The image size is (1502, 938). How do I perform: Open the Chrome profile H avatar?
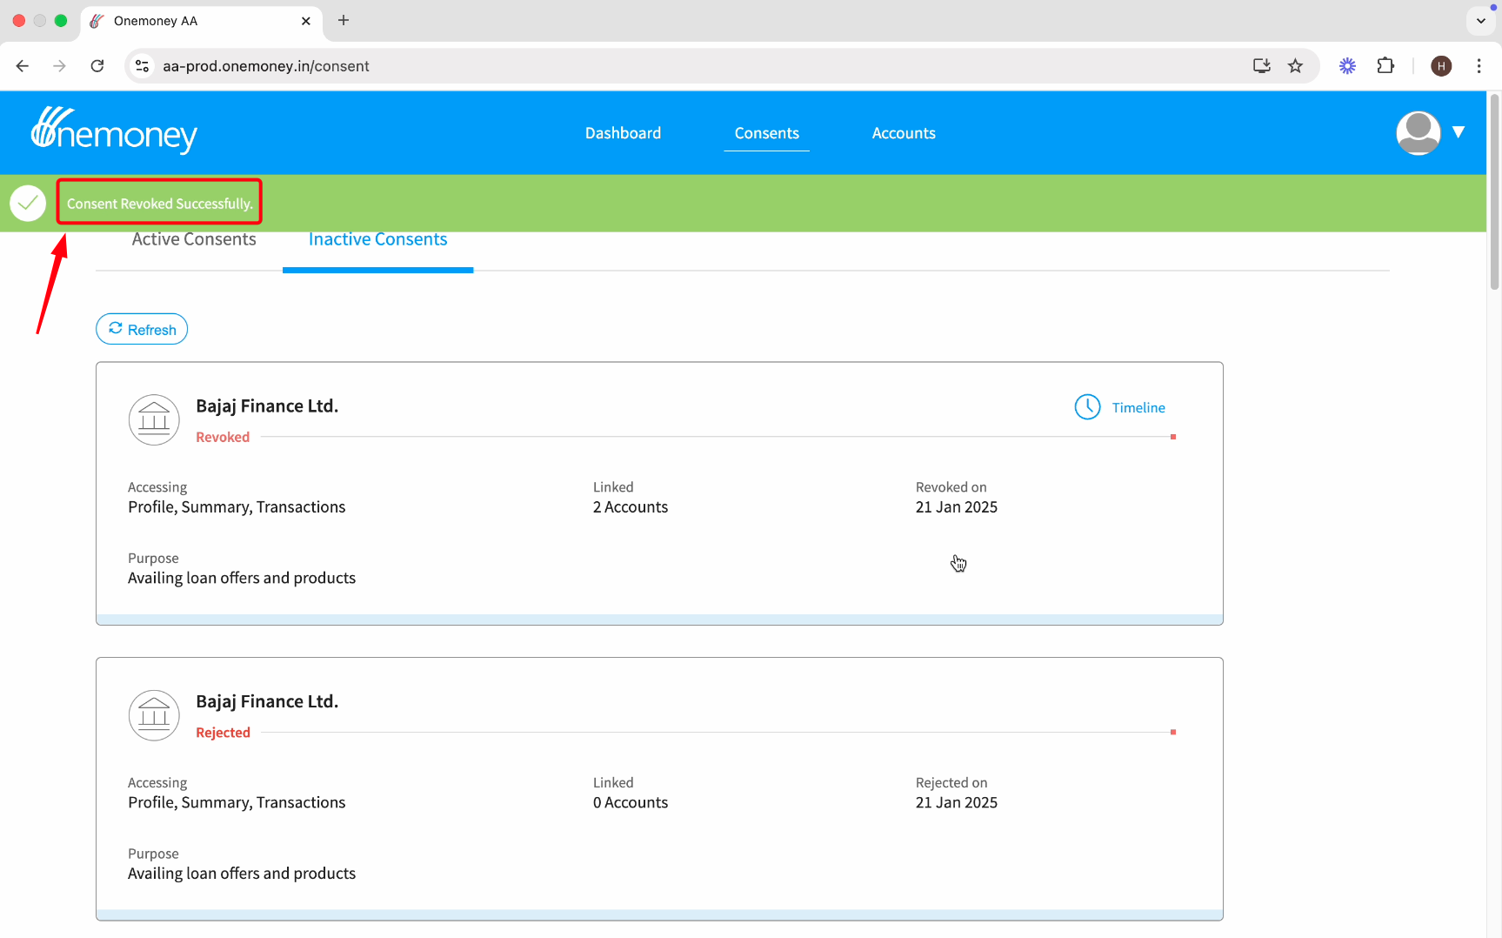click(1441, 66)
